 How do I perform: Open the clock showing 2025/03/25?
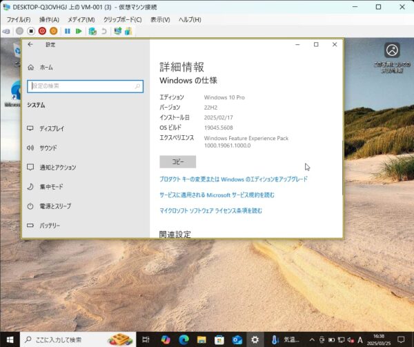pos(379,340)
